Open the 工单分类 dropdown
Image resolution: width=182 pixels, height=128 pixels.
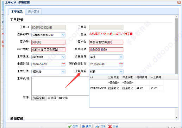pos(63,72)
